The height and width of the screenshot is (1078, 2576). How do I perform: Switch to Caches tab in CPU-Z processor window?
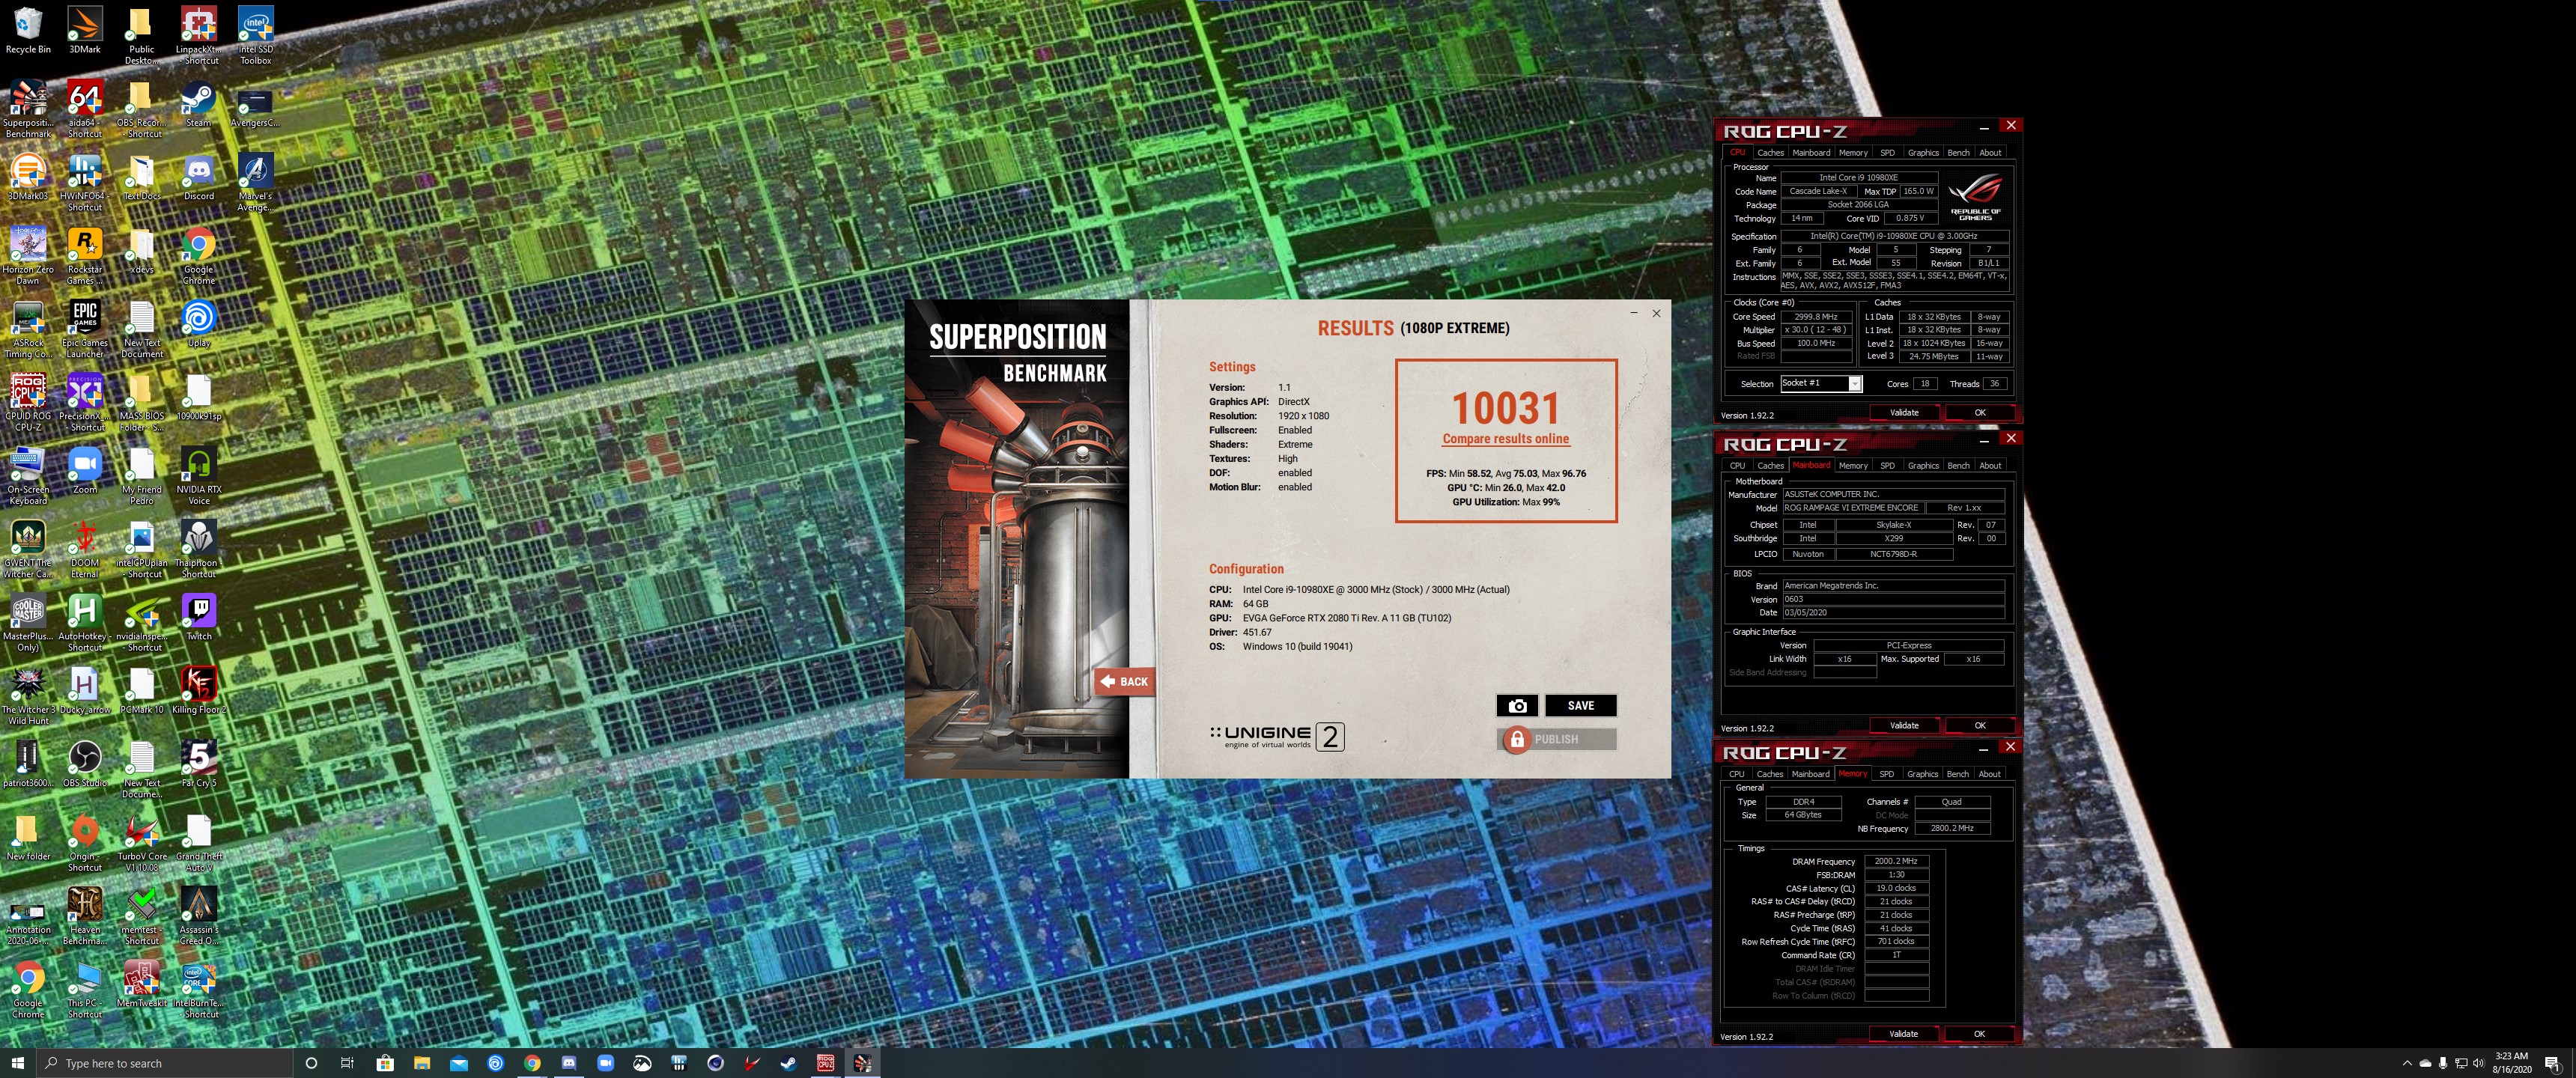point(1770,153)
